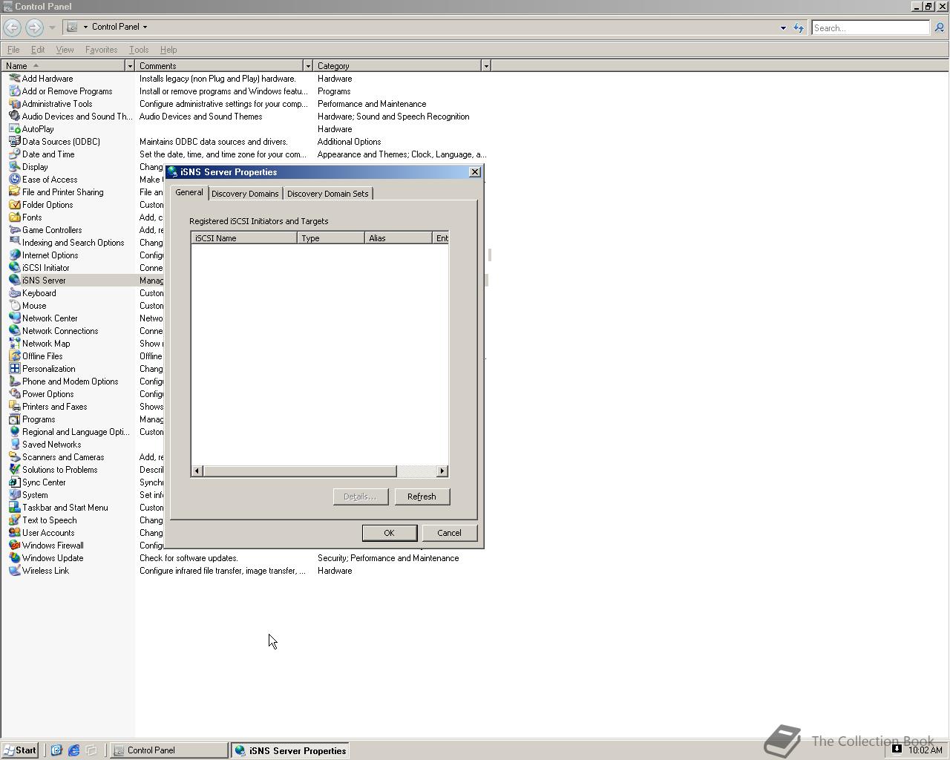
Task: Click Cancel in iSNS Server Properties
Action: click(449, 533)
